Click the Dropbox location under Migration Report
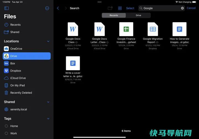The width and height of the screenshot is (199, 139). coord(153,48)
